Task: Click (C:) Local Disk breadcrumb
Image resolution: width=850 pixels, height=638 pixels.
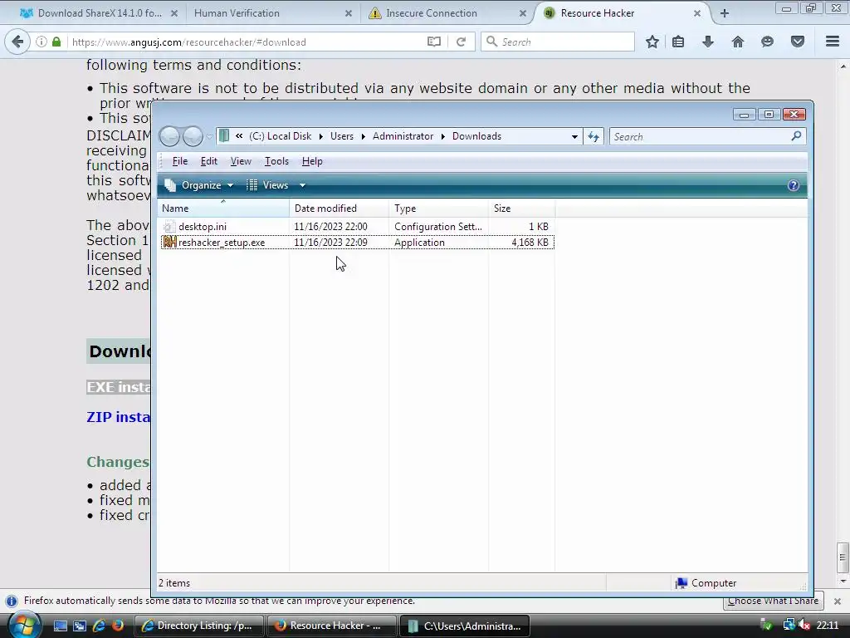Action: pyautogui.click(x=280, y=136)
